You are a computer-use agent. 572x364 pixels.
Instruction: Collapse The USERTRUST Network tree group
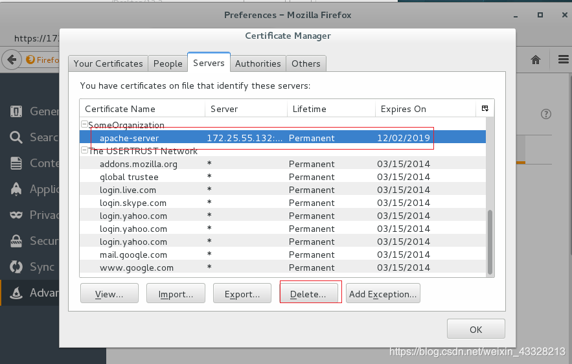[84, 150]
